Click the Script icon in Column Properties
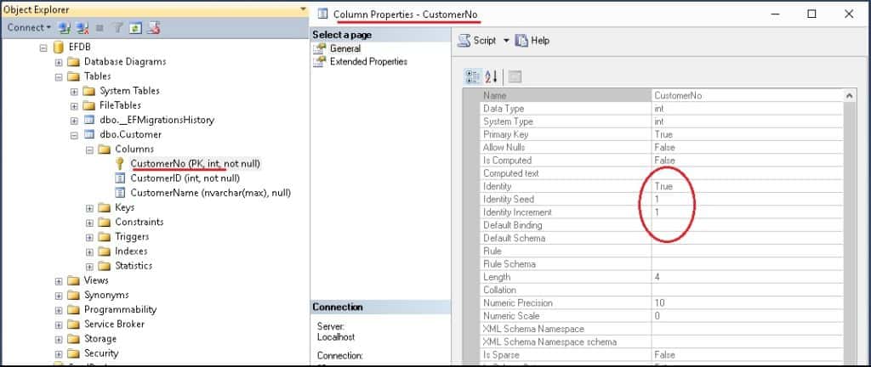Image resolution: width=871 pixels, height=367 pixels. [464, 41]
